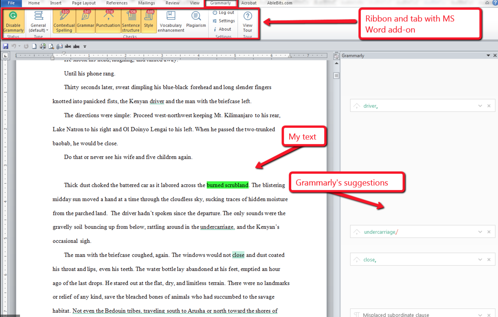Close the Grammarly side pane
Screen dimensions: 498x317
coord(495,55)
